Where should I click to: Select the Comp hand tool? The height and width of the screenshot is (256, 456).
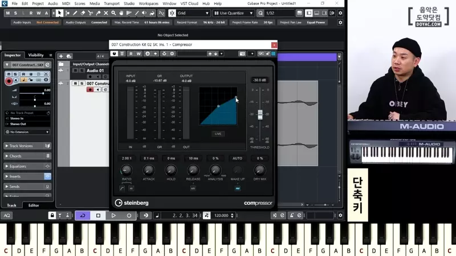click(x=121, y=13)
